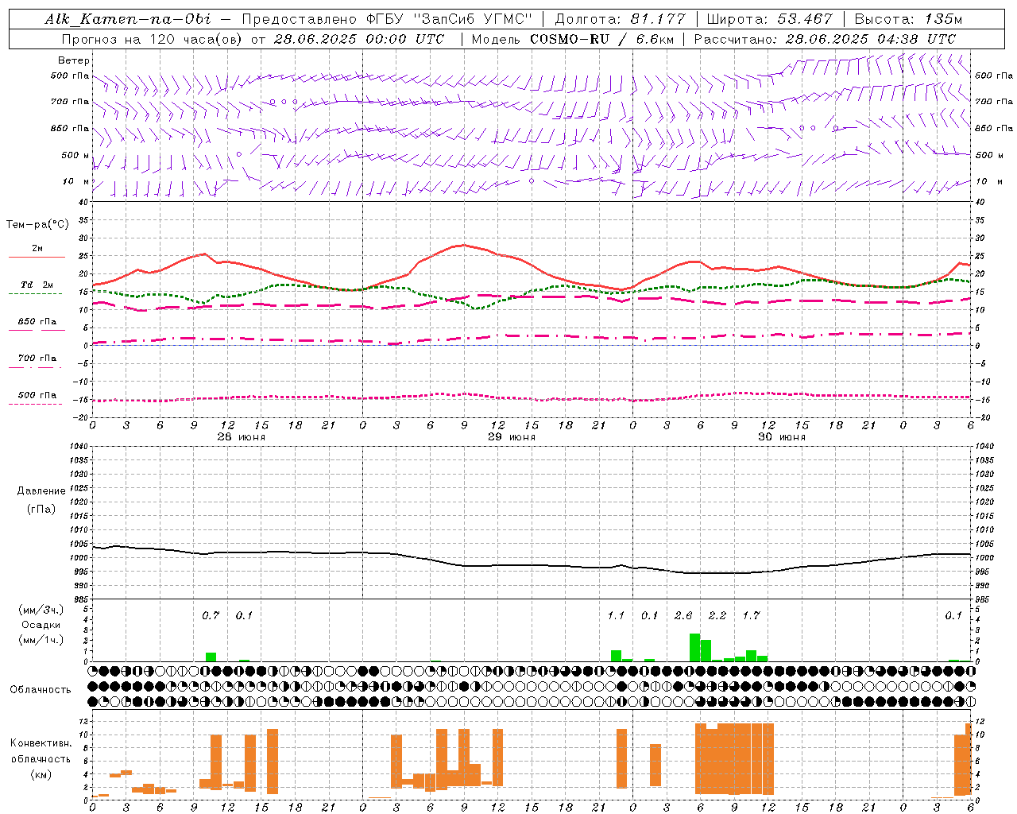Click the red solid 2м temperature legend line
This screenshot has height=814, width=1017.
(37, 258)
